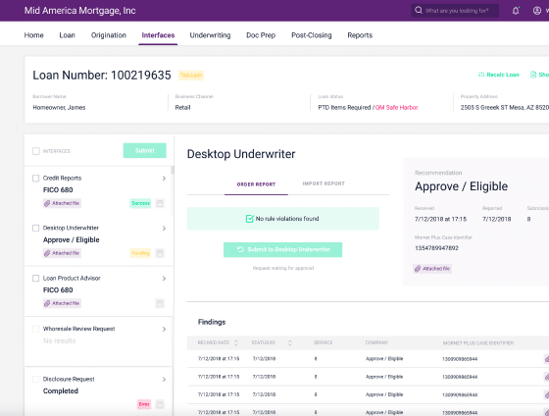Check the Desktop Underwriter checkbox
549x416 pixels.
35,229
